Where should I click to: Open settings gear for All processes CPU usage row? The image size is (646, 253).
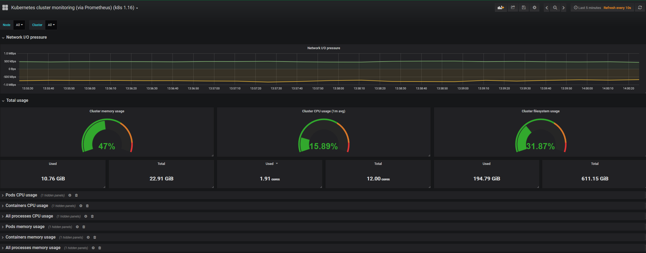click(x=86, y=216)
